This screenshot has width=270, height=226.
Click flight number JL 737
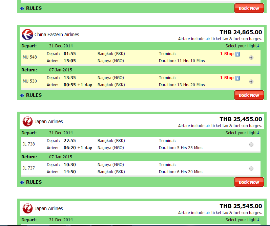coord(29,168)
